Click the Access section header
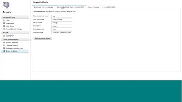This screenshot has width=182, height=102. click(x=15, y=33)
